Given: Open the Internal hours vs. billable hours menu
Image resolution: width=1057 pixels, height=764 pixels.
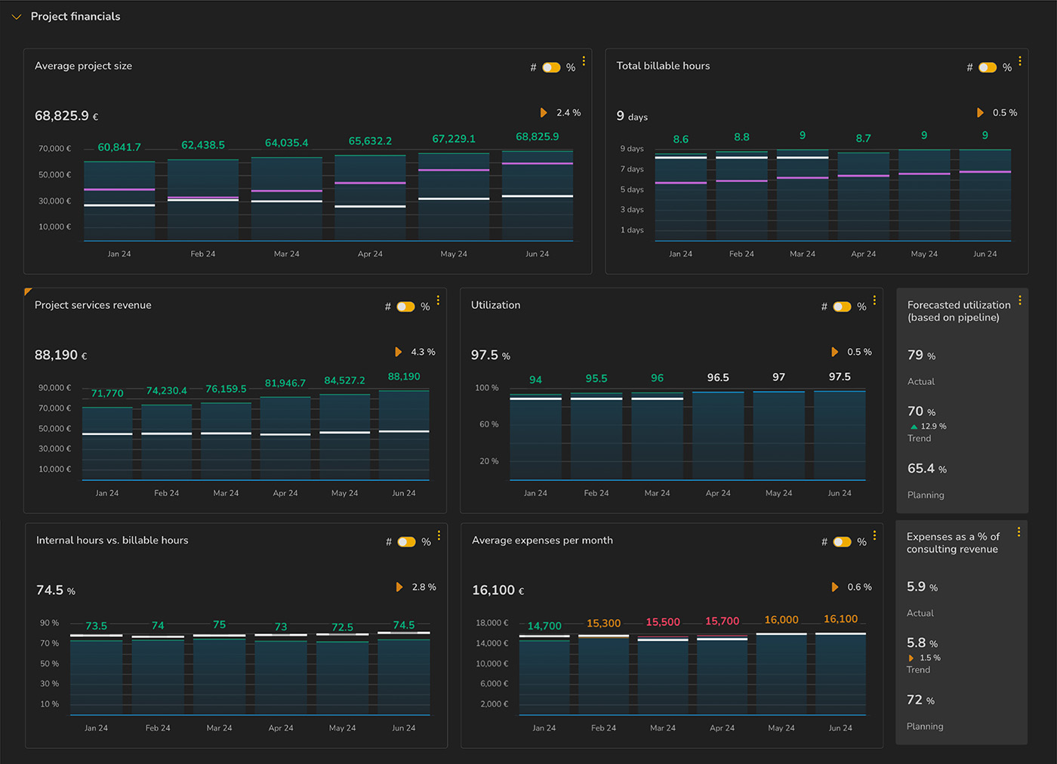Looking at the screenshot, I should click(438, 535).
